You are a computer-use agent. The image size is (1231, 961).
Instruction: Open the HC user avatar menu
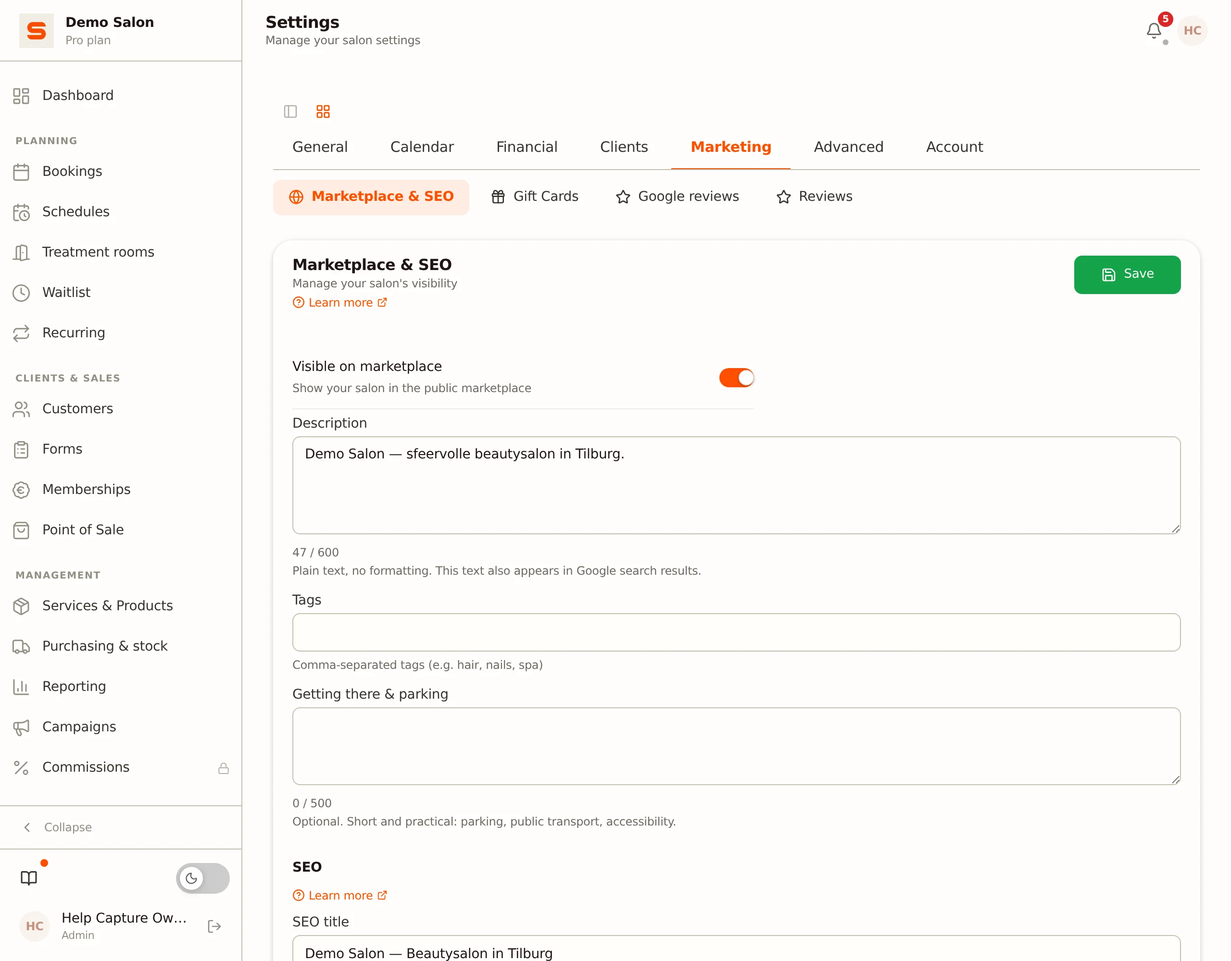click(x=1192, y=30)
